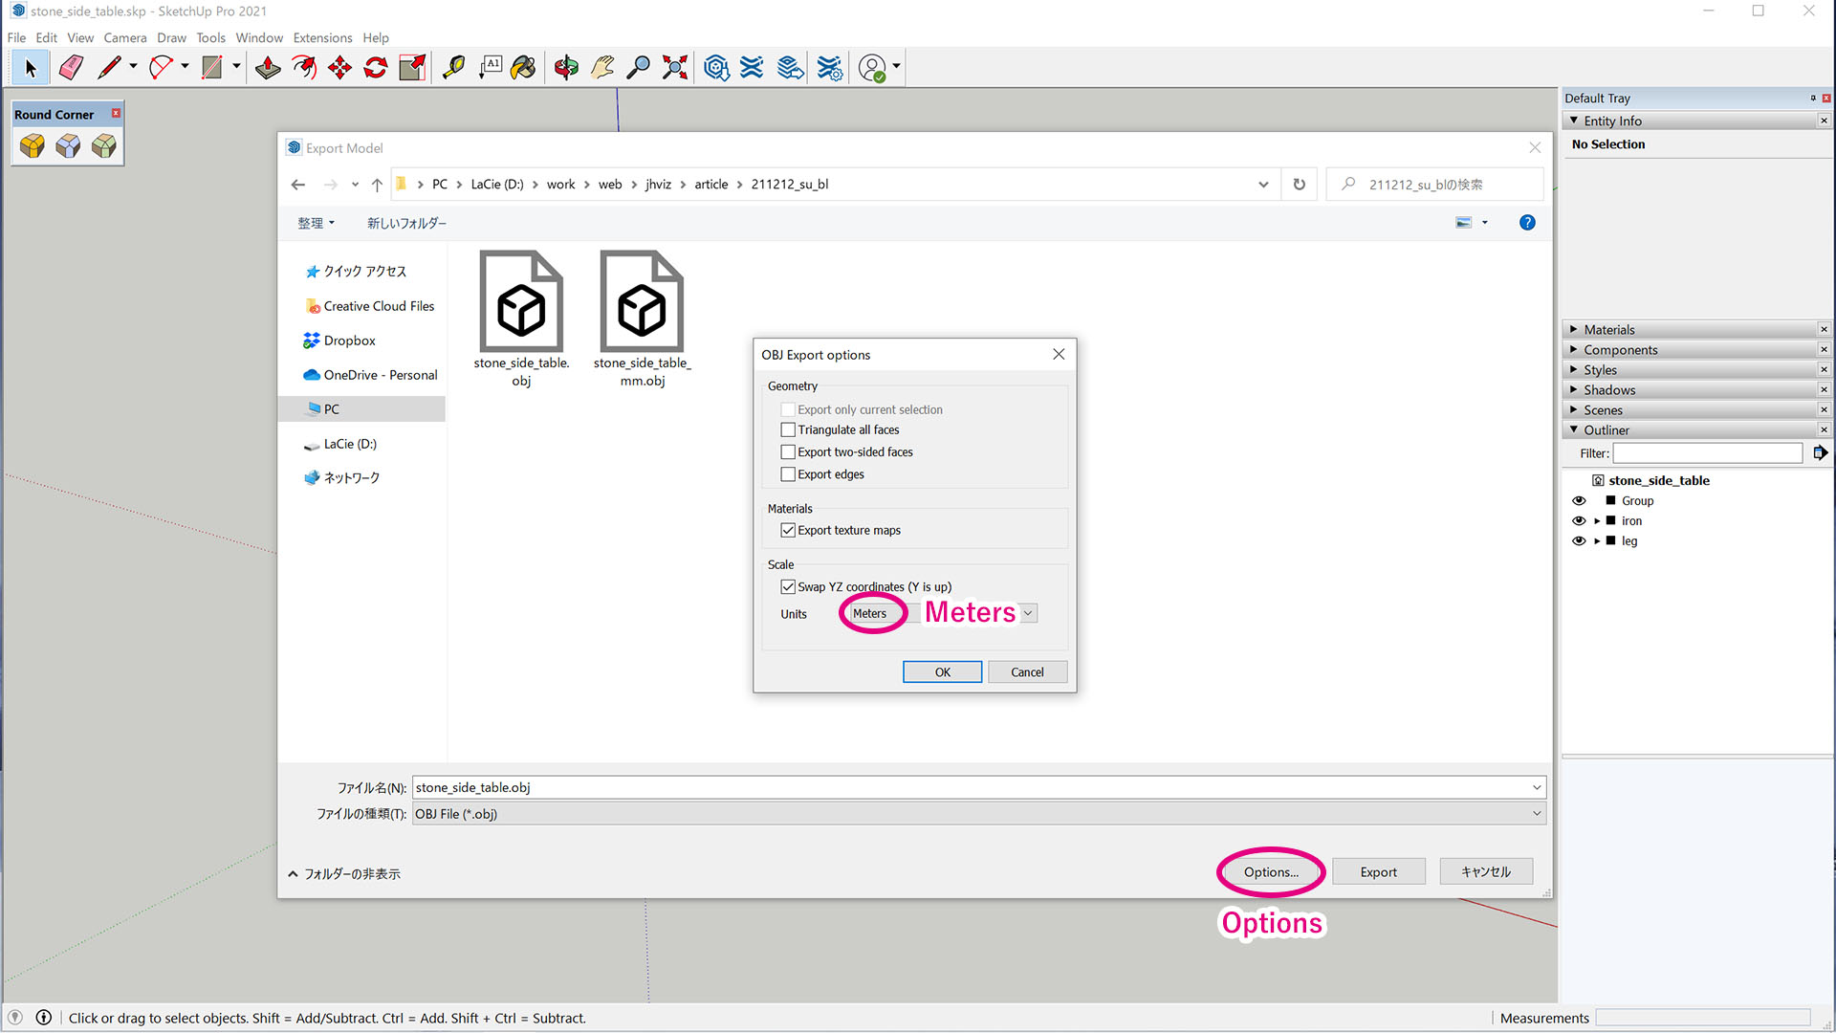The height and width of the screenshot is (1033, 1836).
Task: Click the Outliner Filter field
Action: tap(1707, 453)
